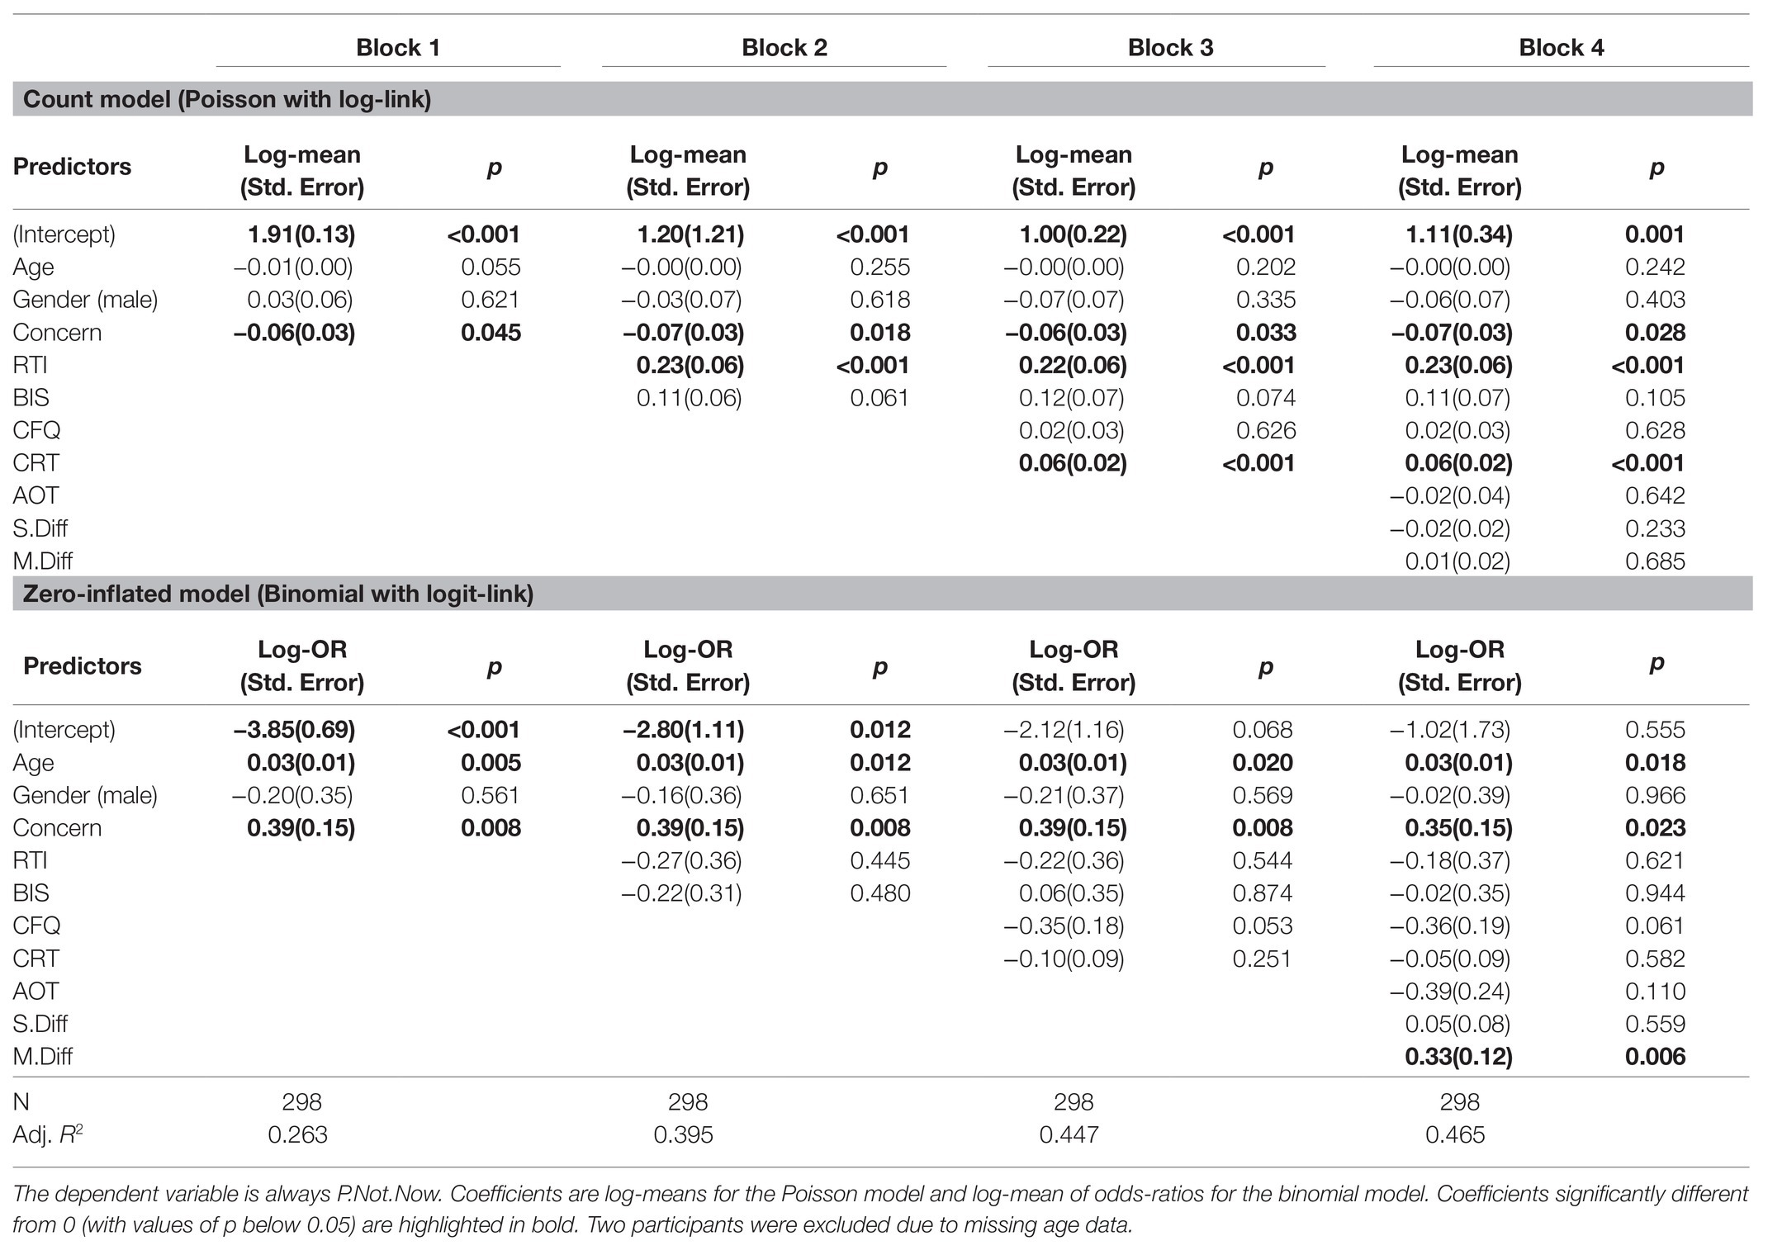
Task: Click the RTI p value 0.544
Action: tap(1263, 860)
